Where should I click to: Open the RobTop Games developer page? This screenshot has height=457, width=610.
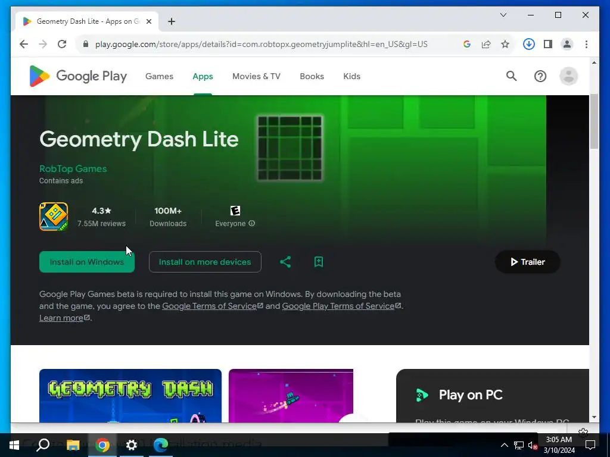click(73, 168)
